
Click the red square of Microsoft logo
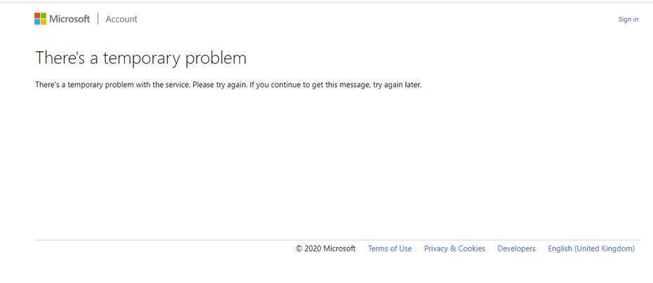[37, 15]
